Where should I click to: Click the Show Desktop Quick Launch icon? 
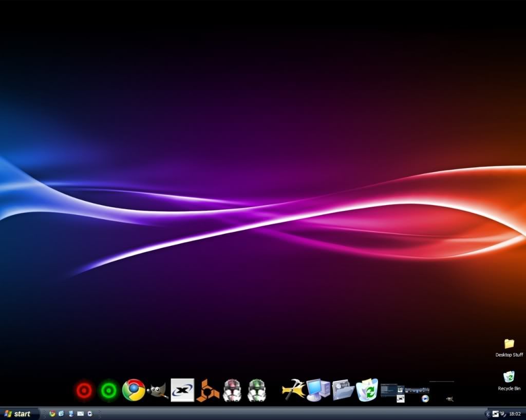pyautogui.click(x=71, y=414)
